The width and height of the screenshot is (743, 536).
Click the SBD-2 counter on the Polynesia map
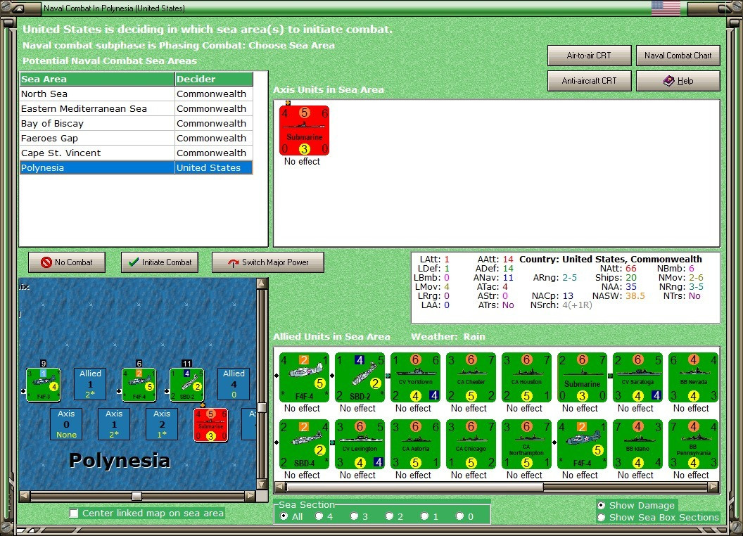coord(186,385)
